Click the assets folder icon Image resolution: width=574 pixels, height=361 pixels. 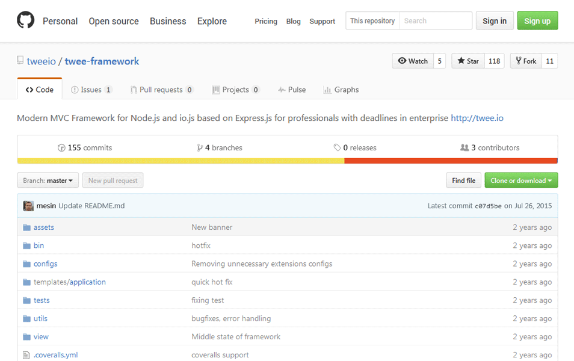point(26,227)
